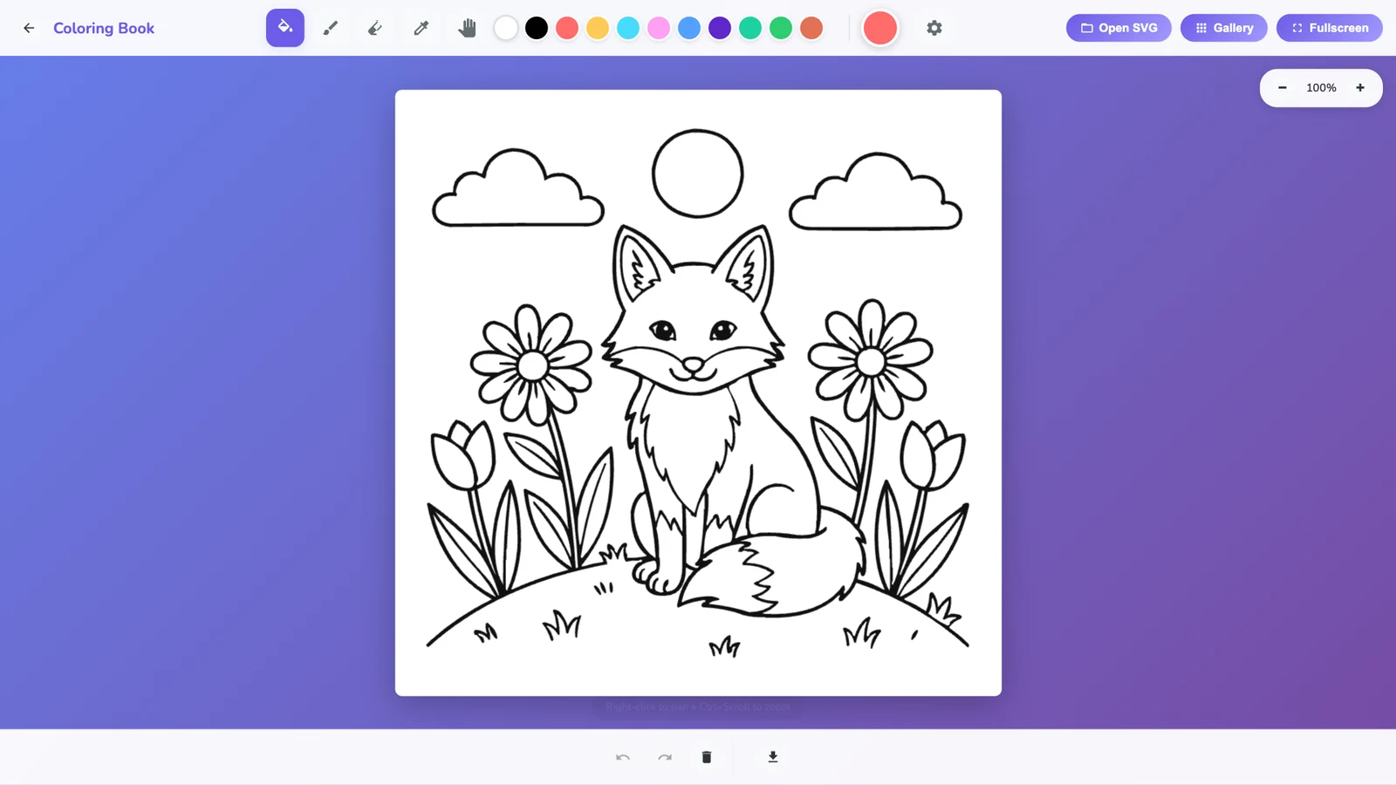Undo the last action

(623, 757)
